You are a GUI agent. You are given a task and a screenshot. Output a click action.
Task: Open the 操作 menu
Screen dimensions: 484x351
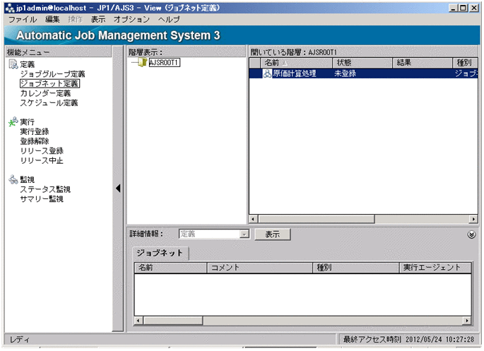(x=76, y=20)
